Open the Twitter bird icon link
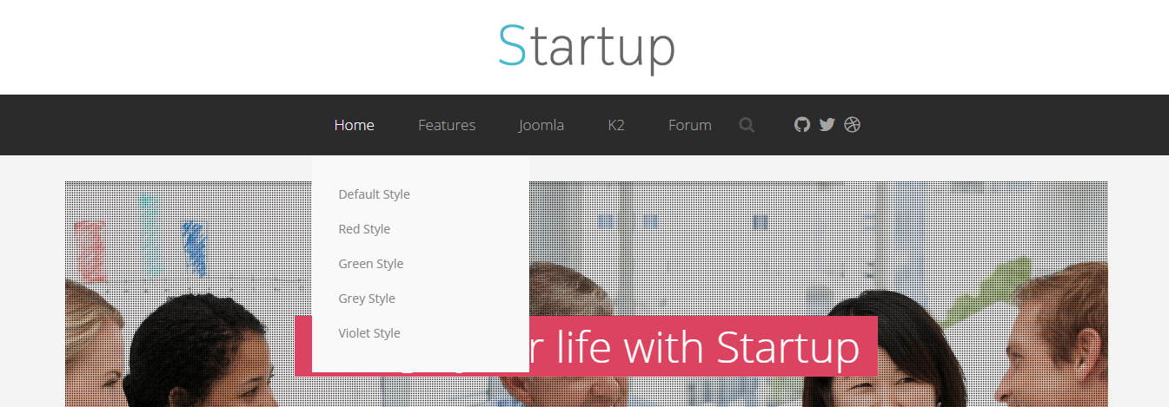The width and height of the screenshot is (1169, 407). tap(827, 124)
